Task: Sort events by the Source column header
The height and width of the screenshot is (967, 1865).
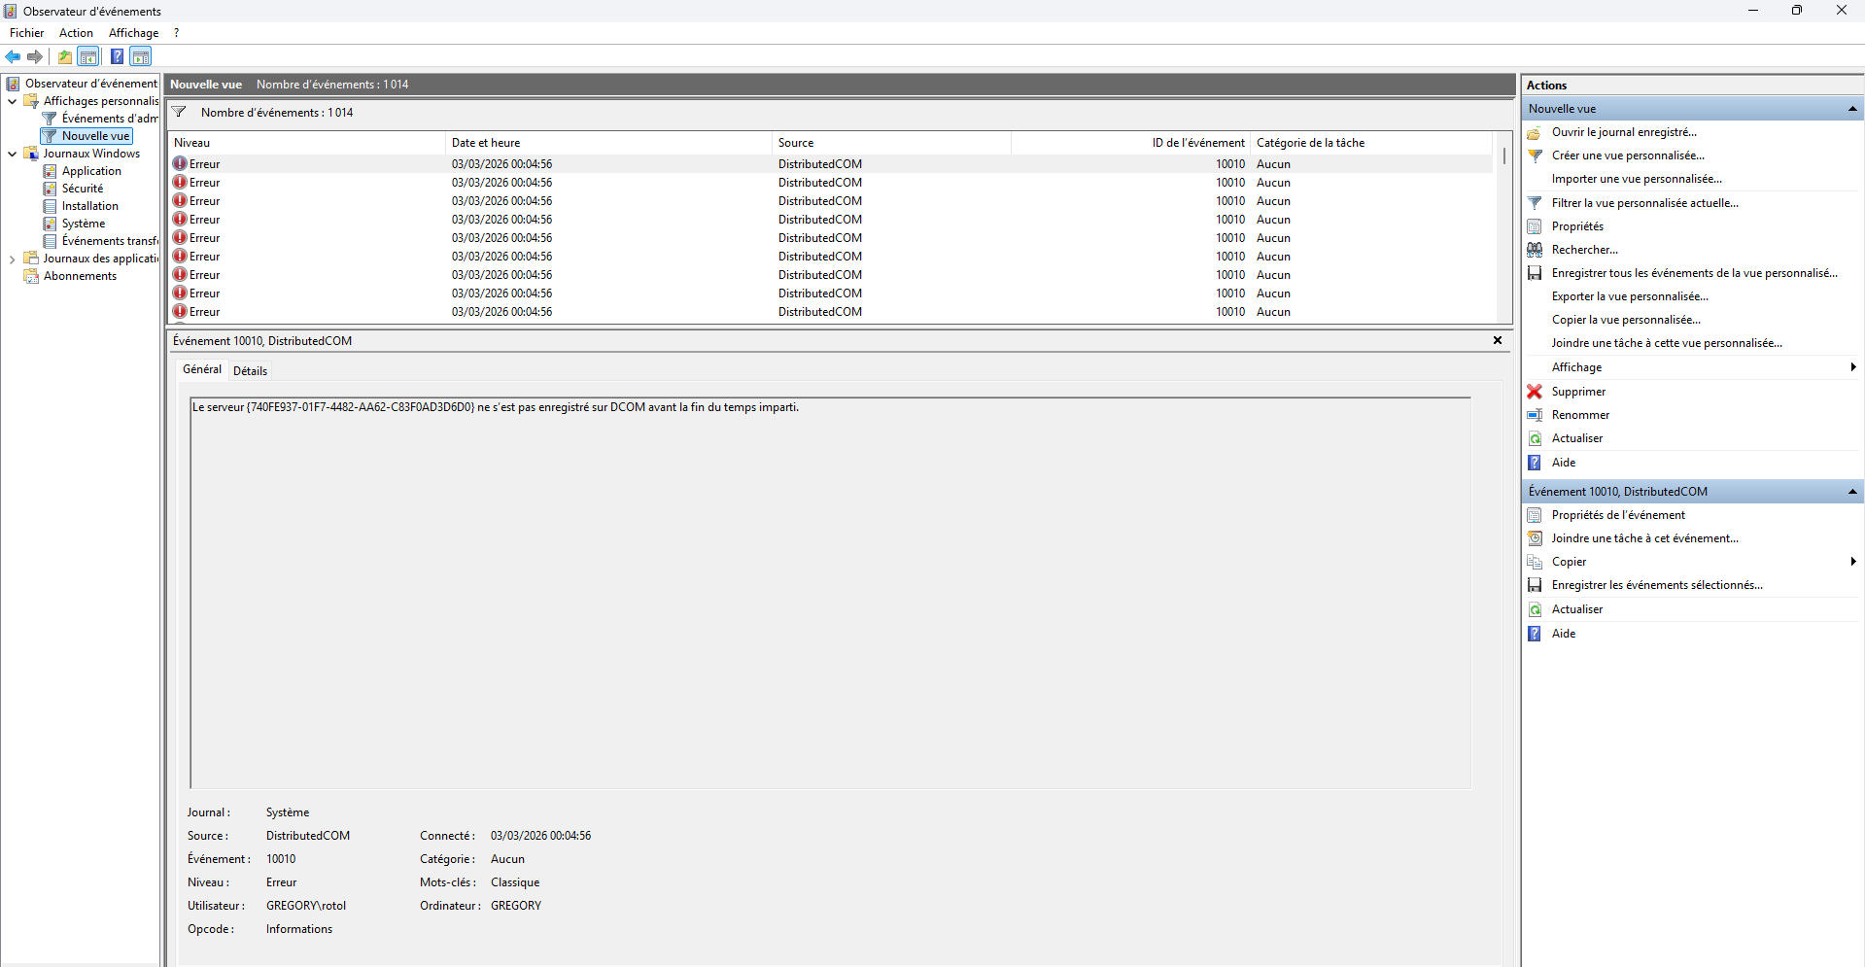Action: point(891,143)
